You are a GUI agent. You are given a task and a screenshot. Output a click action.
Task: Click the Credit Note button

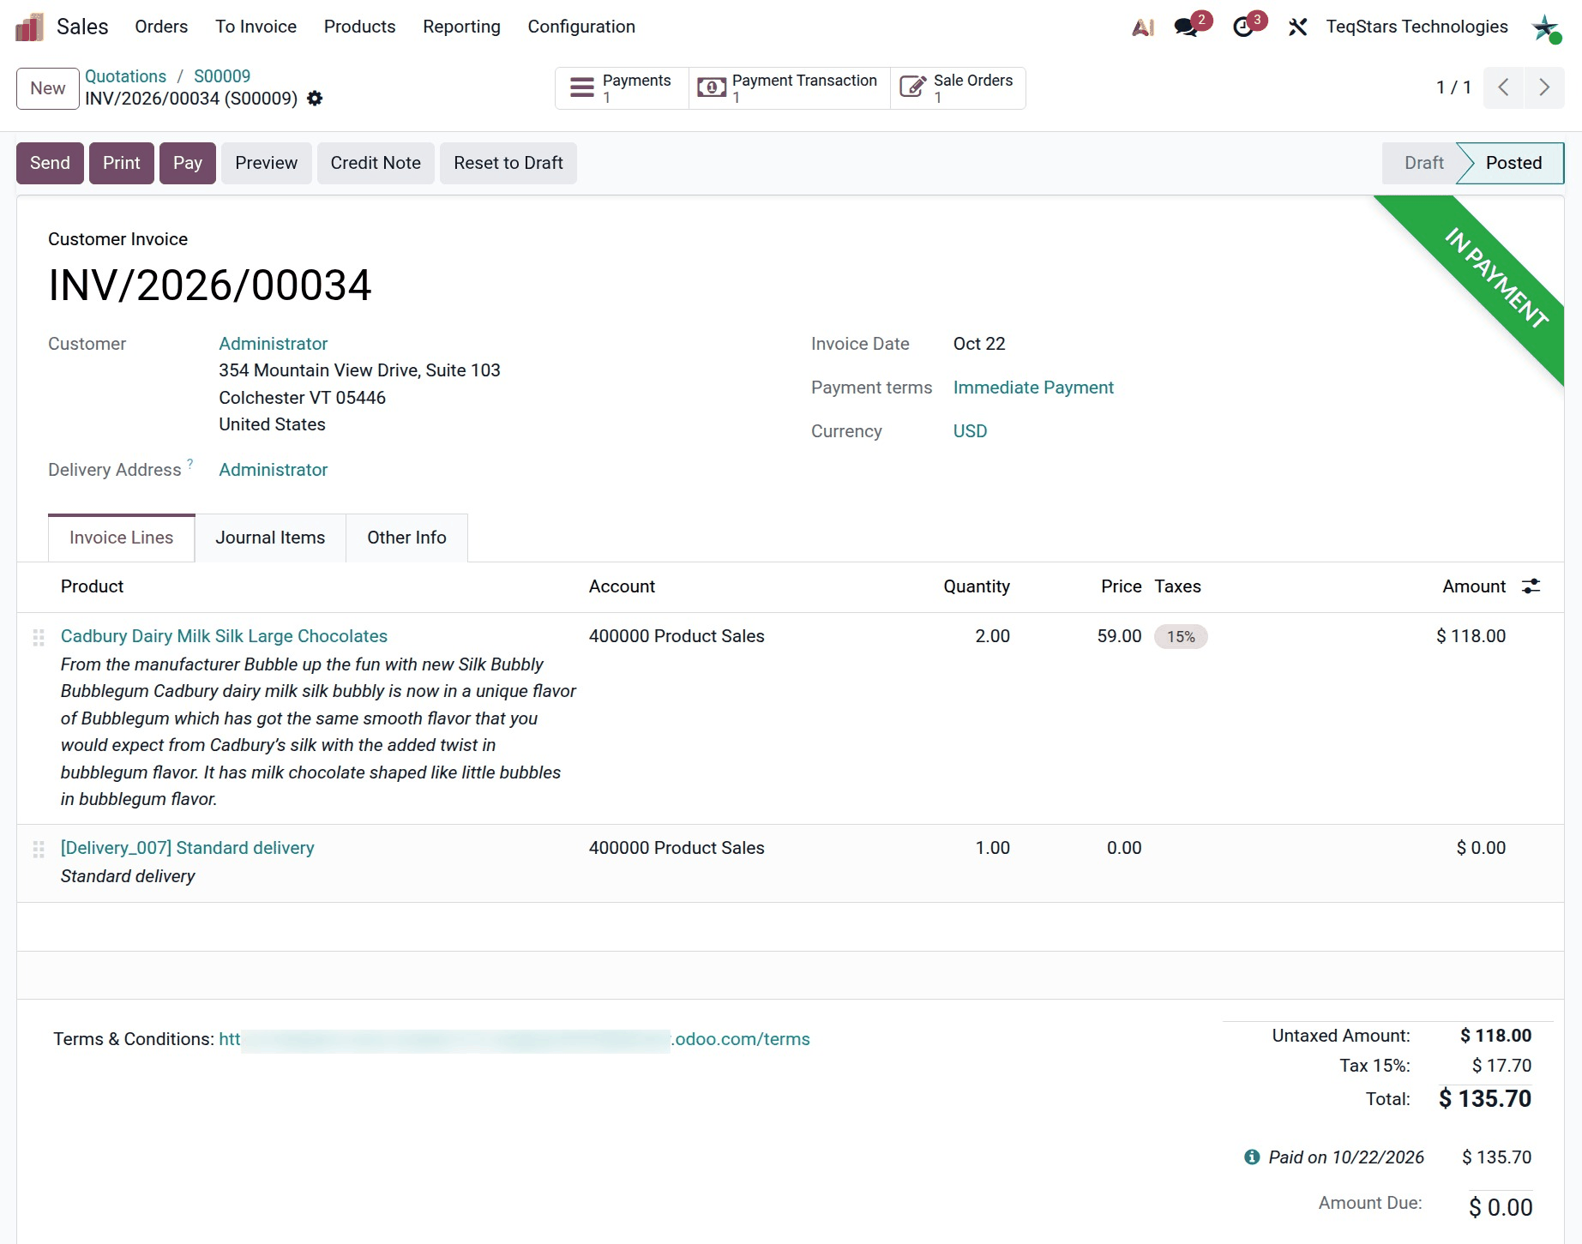376,163
